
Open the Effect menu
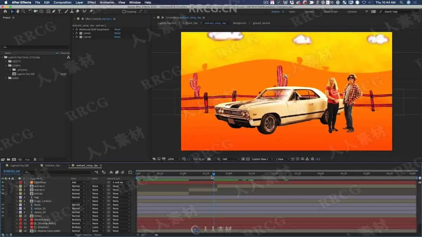pyautogui.click(x=92, y=2)
